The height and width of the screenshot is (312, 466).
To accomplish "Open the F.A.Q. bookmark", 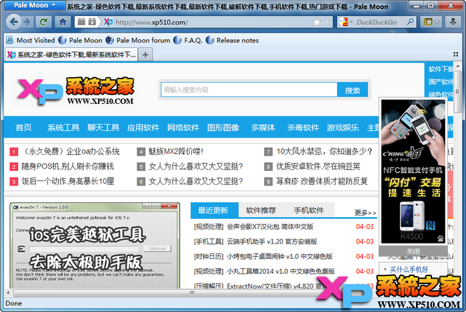I will click(x=188, y=40).
